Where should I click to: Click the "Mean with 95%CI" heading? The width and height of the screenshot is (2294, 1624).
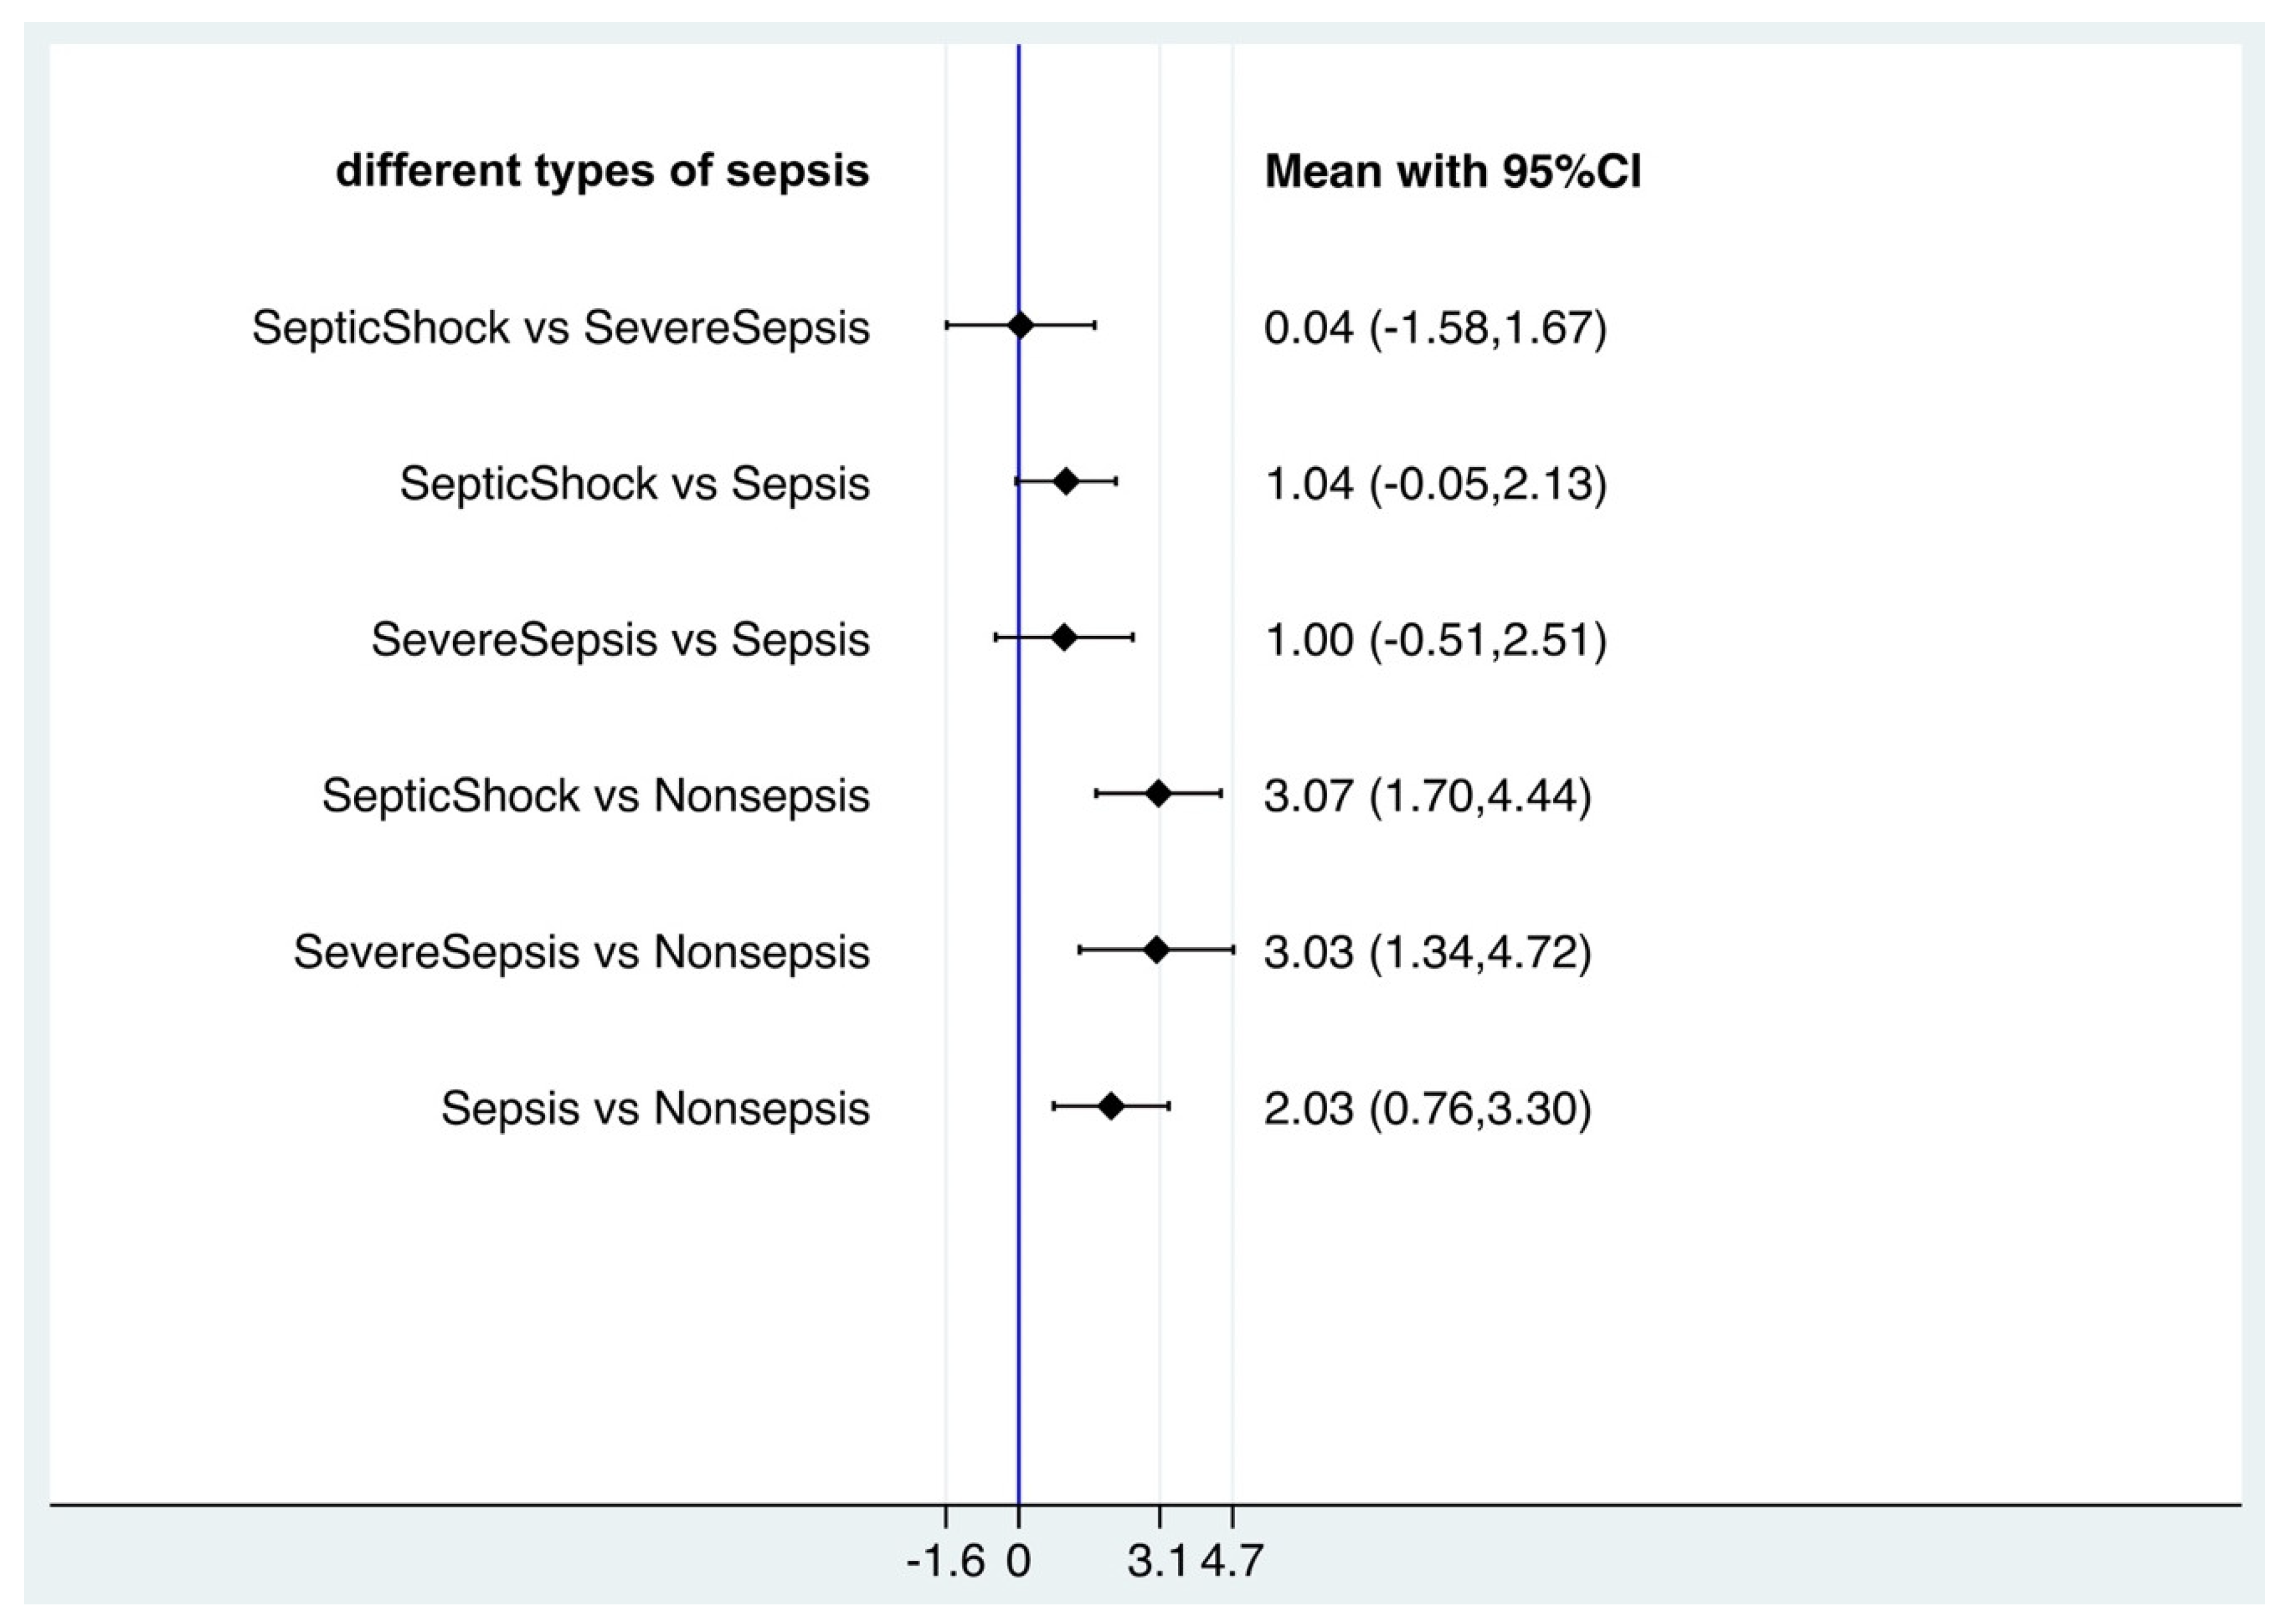click(1452, 171)
